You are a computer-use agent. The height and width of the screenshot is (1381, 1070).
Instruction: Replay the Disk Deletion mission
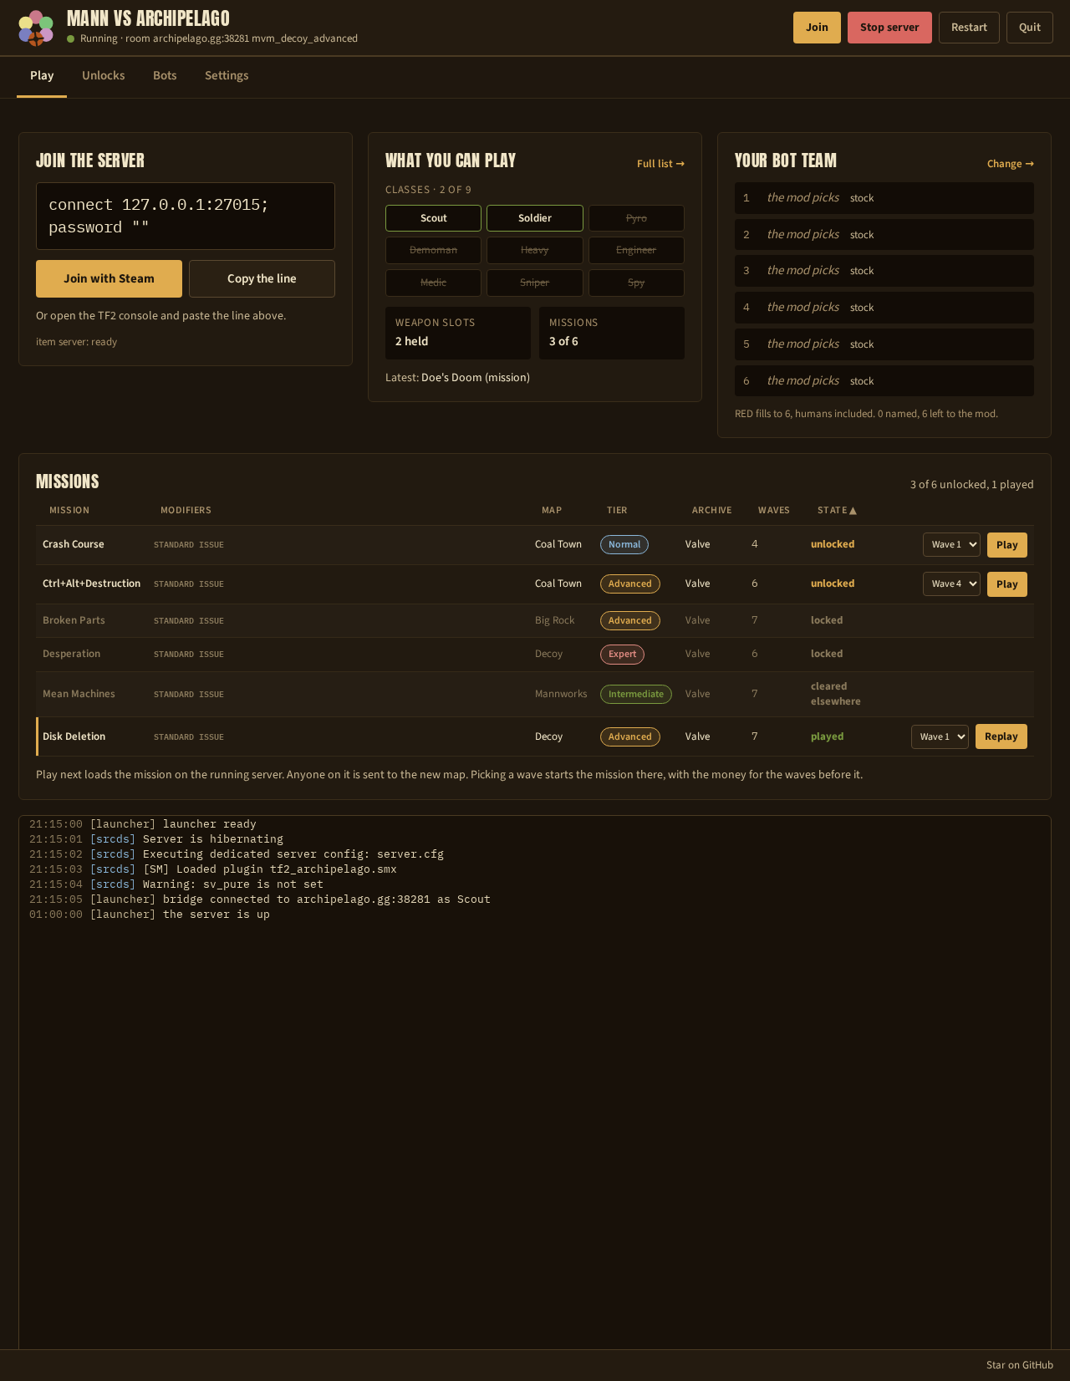pos(1001,736)
